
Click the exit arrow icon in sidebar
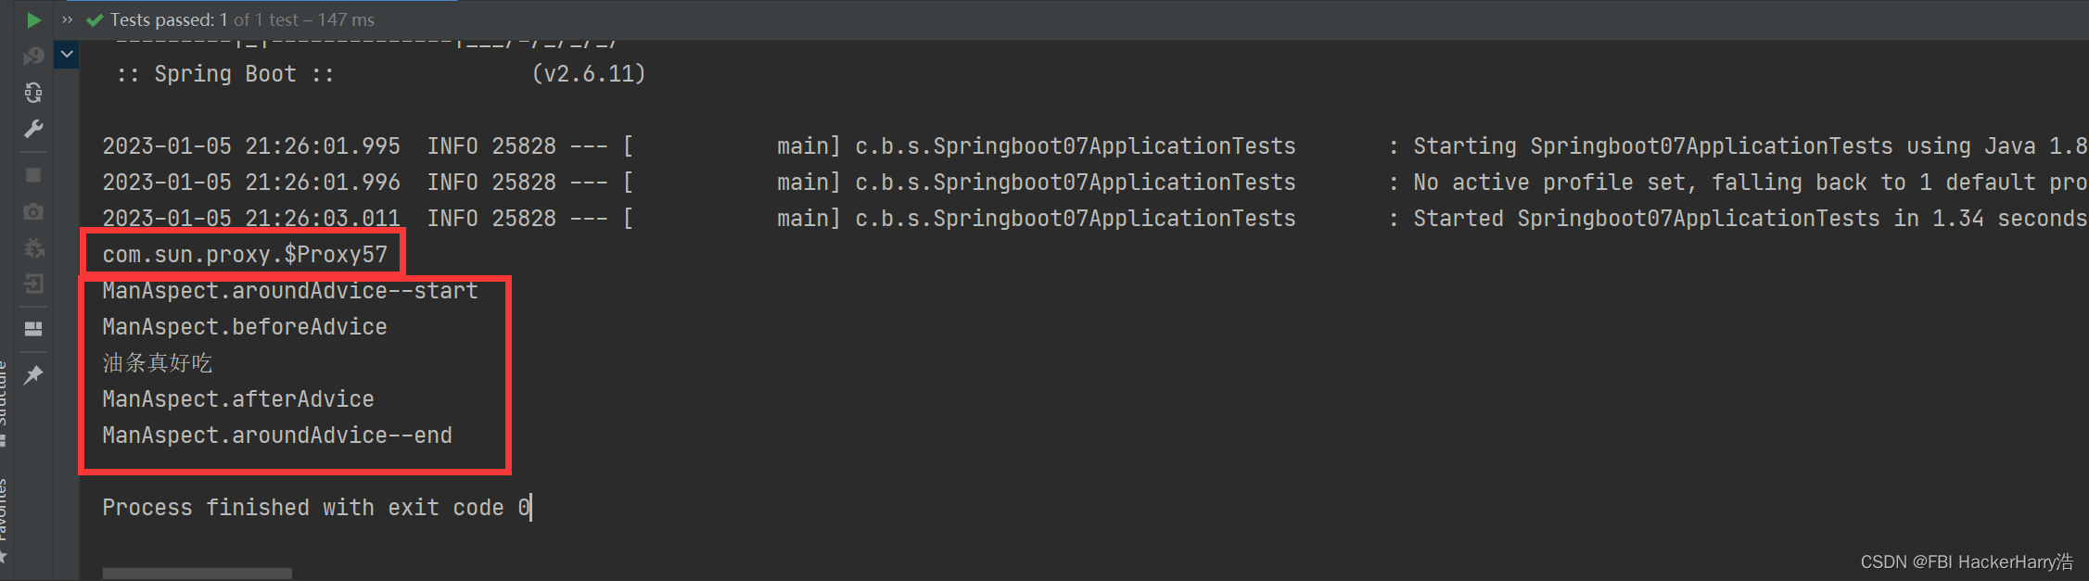(x=33, y=284)
